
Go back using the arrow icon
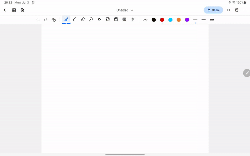pos(5,10)
